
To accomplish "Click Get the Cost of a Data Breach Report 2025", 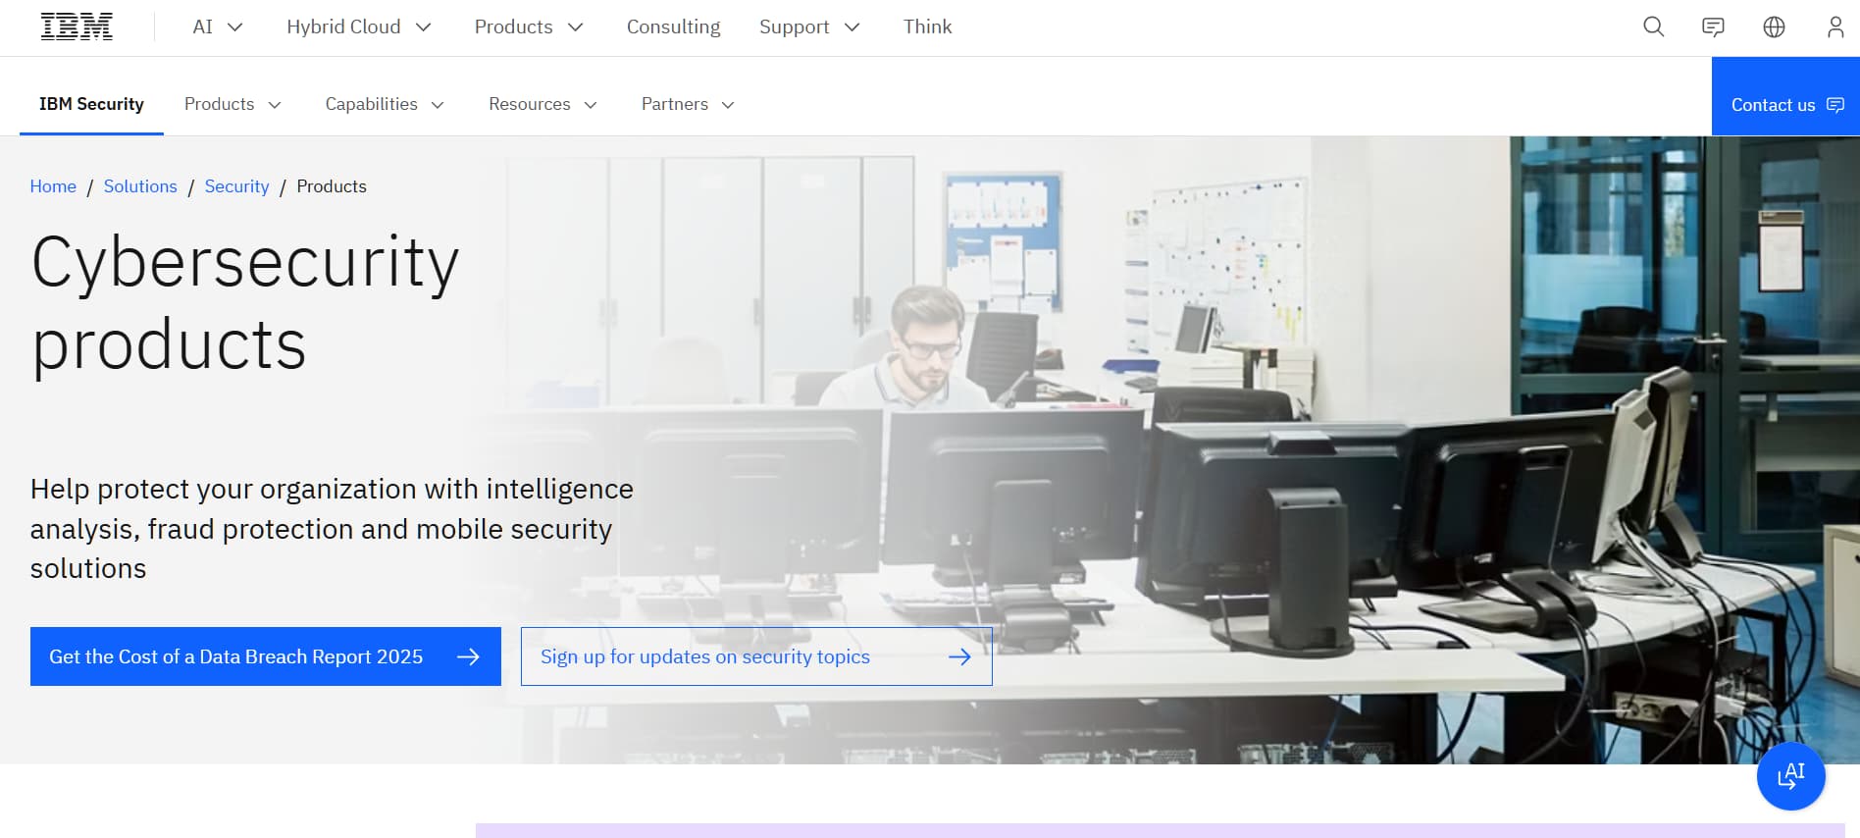I will click(265, 656).
